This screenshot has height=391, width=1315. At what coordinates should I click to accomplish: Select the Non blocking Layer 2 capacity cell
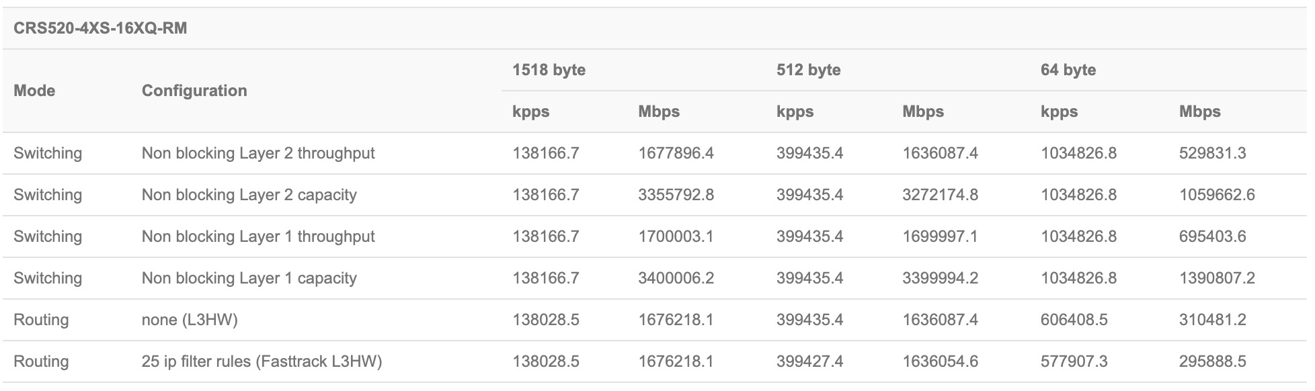click(x=249, y=195)
